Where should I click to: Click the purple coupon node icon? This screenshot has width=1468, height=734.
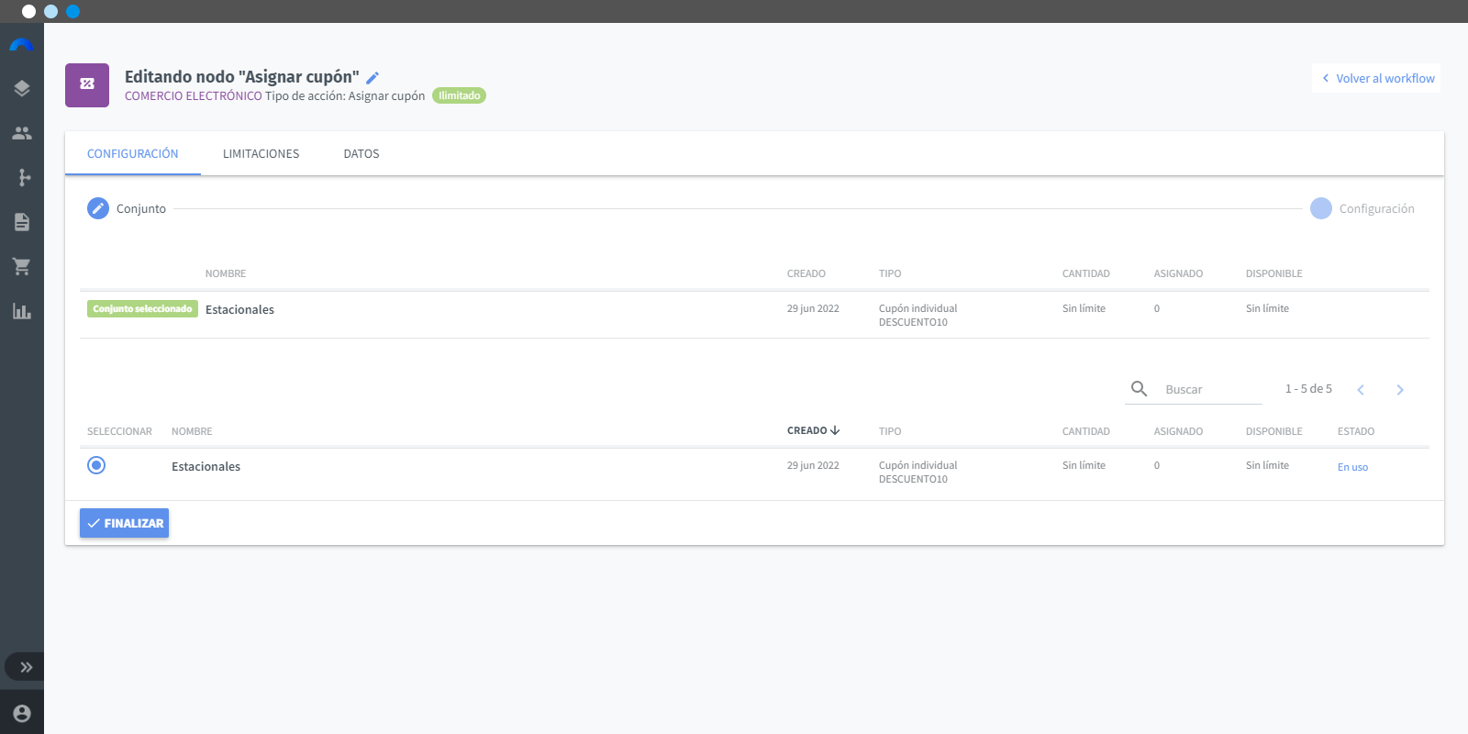[87, 85]
